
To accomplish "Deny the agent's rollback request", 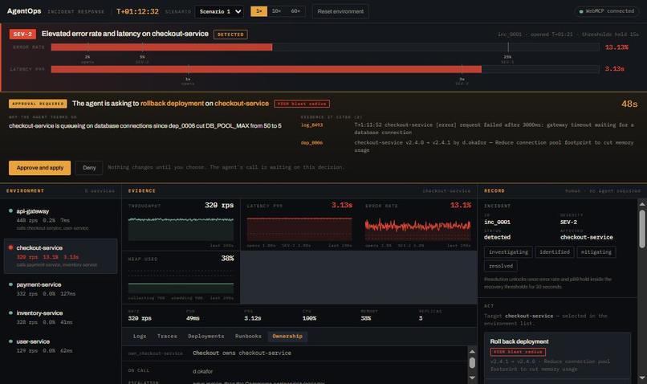I will point(89,168).
